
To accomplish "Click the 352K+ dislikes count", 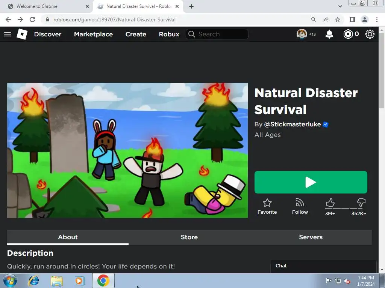I will coord(359,213).
